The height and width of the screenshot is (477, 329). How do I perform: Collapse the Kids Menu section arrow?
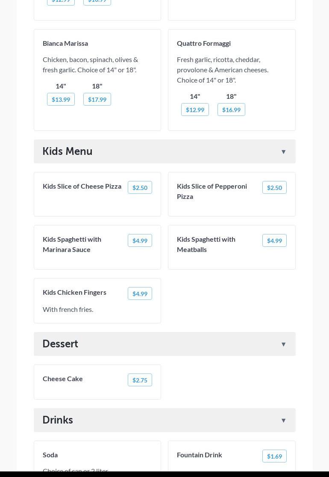click(x=283, y=152)
